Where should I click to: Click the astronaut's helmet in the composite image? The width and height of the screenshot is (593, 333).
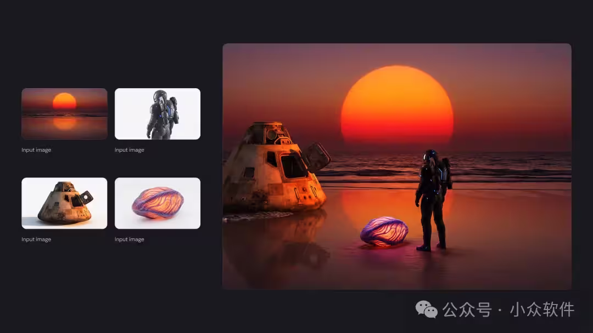point(430,157)
